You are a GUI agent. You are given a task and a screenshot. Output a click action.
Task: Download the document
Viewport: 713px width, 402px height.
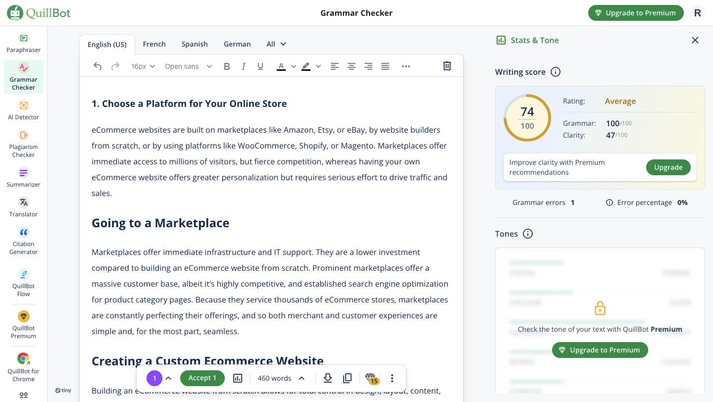[327, 378]
